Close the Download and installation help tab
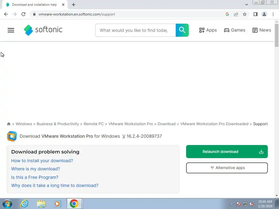 [63, 5]
